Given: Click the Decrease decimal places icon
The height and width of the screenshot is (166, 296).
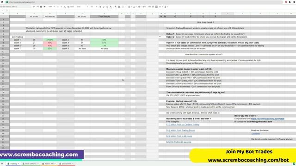Looking at the screenshot, I should pyautogui.click(x=65, y=7).
